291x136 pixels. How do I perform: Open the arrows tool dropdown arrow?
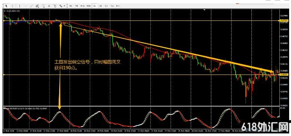click(x=64, y=6)
